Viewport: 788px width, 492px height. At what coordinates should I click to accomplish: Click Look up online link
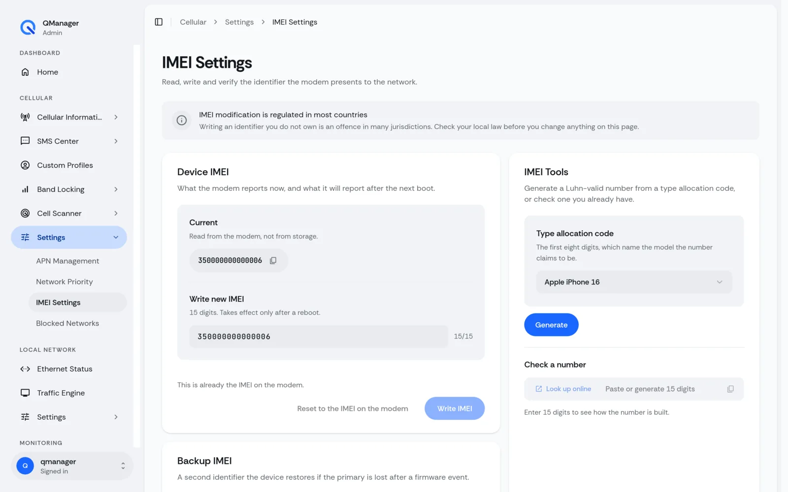click(x=563, y=389)
